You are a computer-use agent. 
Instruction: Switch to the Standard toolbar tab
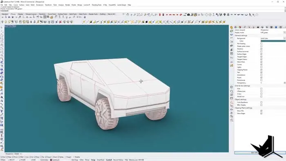point(5,14)
